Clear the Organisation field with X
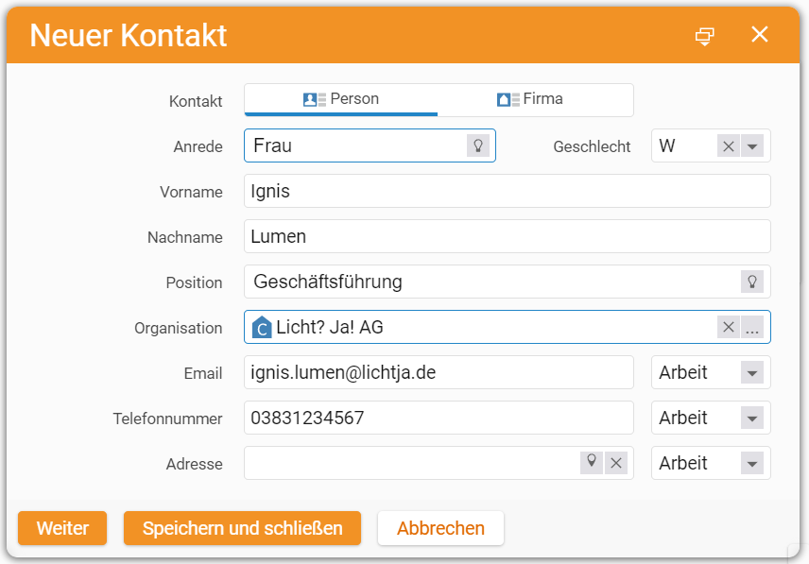The width and height of the screenshot is (809, 564). tap(729, 328)
